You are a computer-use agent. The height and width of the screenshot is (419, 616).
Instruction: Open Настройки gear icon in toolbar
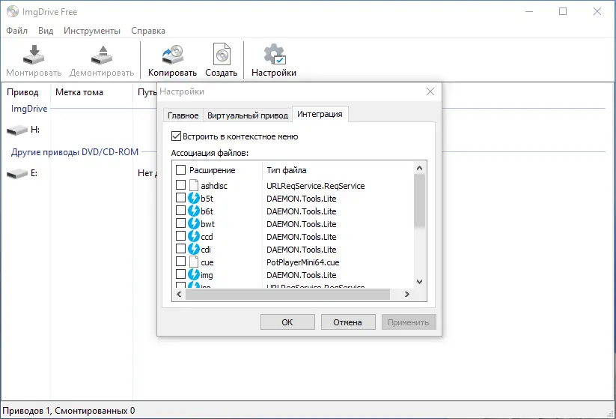point(274,54)
